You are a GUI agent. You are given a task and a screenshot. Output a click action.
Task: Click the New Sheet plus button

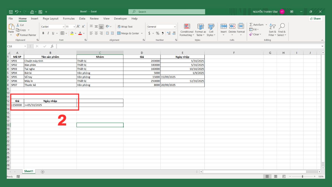click(43, 171)
